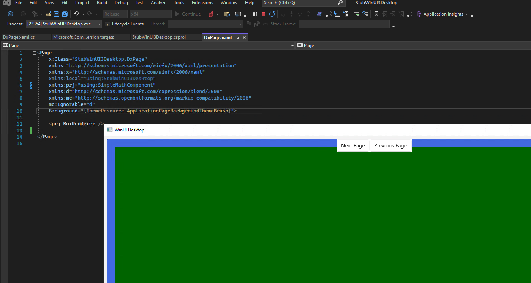Open the Hot Reload options dropdown arrow
The width and height of the screenshot is (531, 283).
[217, 14]
